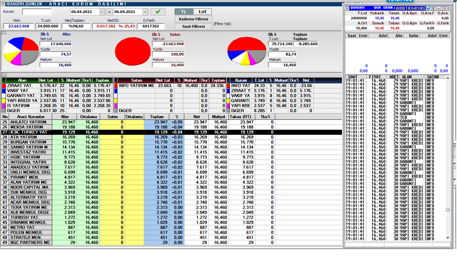Sort by Alim column header

(64, 117)
